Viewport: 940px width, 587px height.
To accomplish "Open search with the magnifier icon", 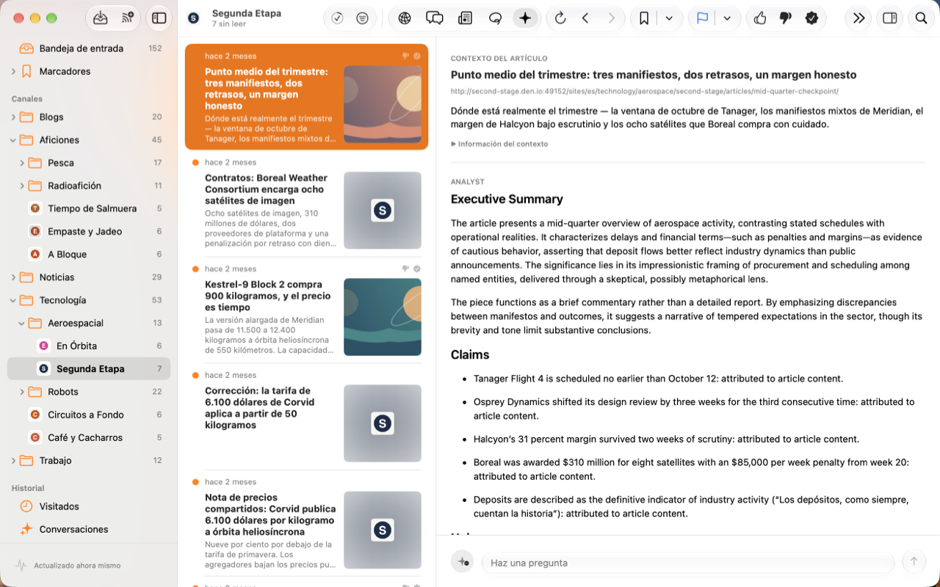I will [x=921, y=18].
